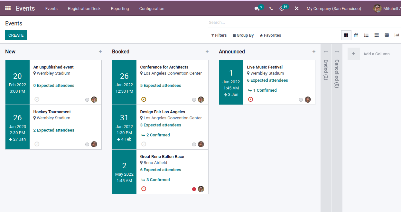This screenshot has width=401, height=212.
Task: Click the CREATE button
Action: tap(16, 35)
